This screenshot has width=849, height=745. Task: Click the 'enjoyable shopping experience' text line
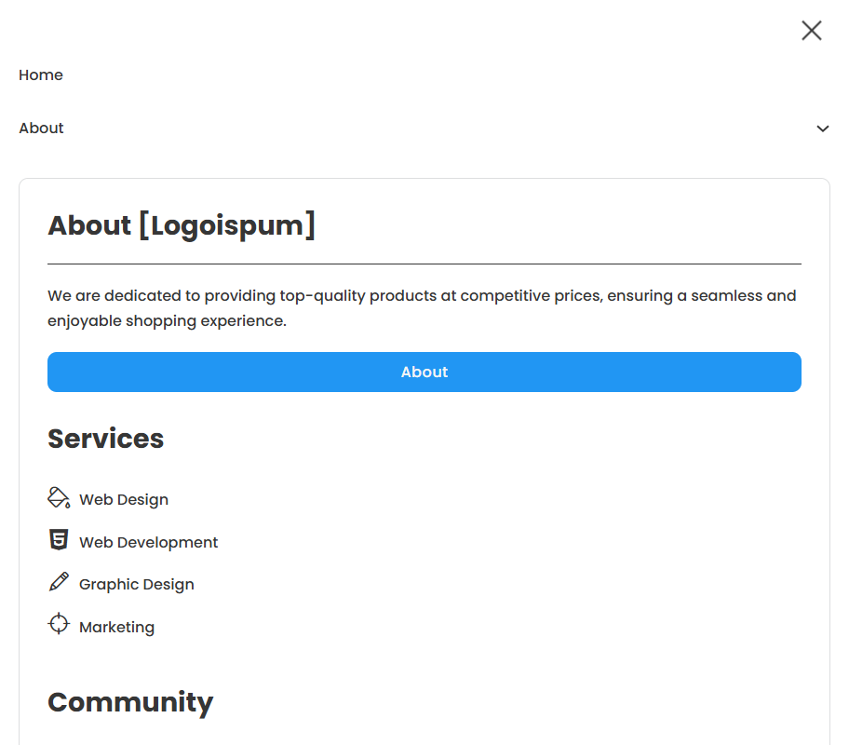click(167, 321)
